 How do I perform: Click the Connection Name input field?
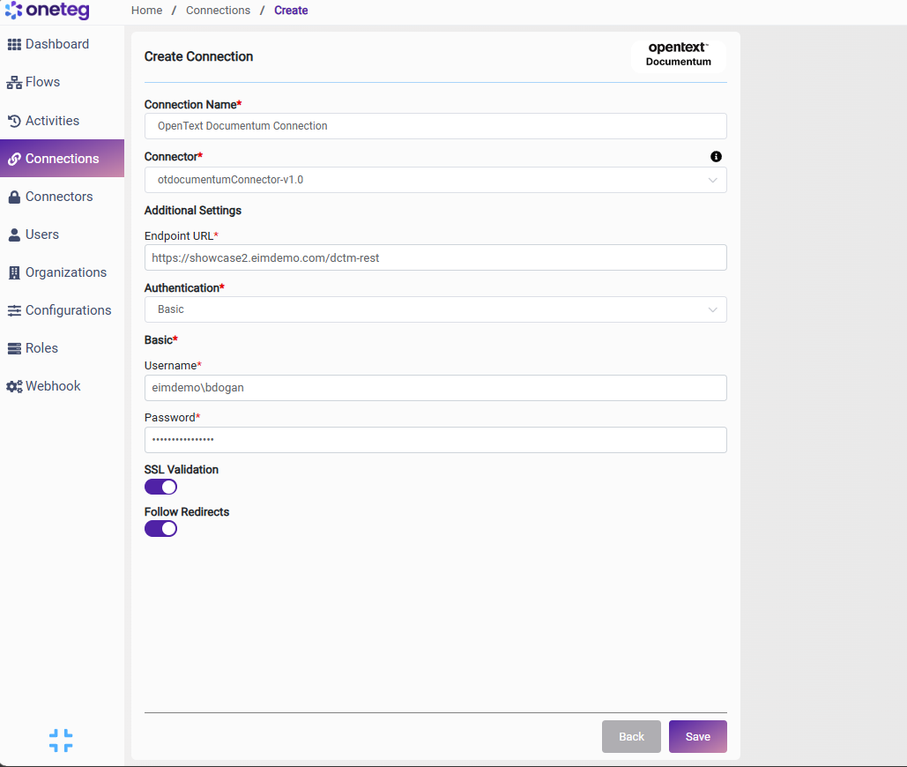[435, 126]
